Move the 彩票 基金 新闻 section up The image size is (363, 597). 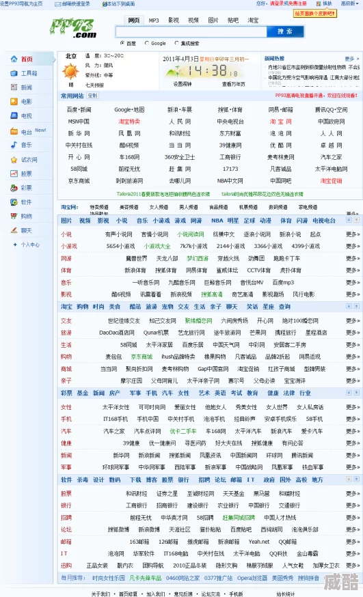(357, 393)
